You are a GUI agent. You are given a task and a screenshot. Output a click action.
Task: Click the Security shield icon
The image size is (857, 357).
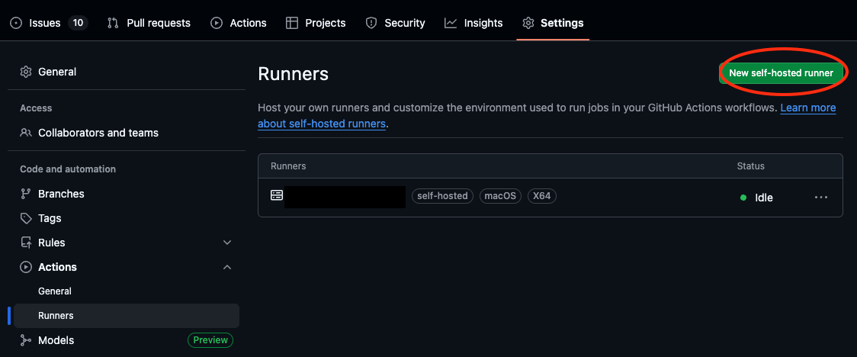coord(371,23)
